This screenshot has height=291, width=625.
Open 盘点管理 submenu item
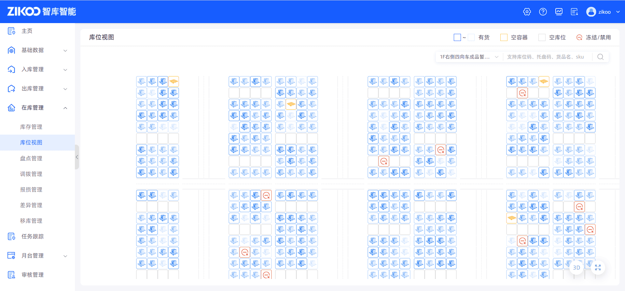point(31,158)
